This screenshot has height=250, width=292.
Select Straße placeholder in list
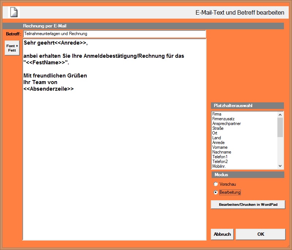click(x=218, y=128)
